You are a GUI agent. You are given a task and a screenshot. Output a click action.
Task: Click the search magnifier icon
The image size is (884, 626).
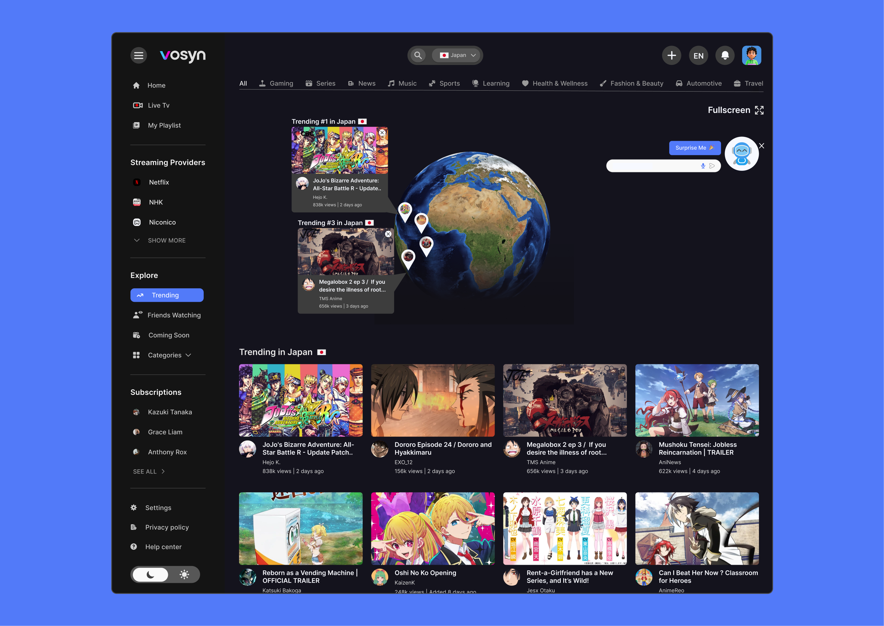[418, 55]
